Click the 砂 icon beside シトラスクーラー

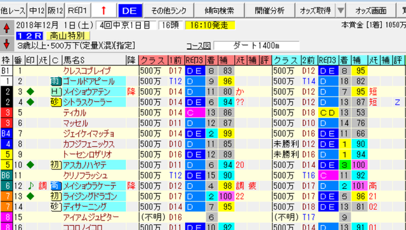click(56, 102)
